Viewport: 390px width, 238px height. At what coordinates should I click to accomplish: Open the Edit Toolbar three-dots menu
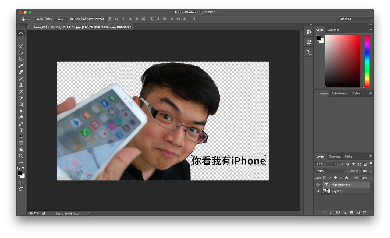tap(21, 162)
